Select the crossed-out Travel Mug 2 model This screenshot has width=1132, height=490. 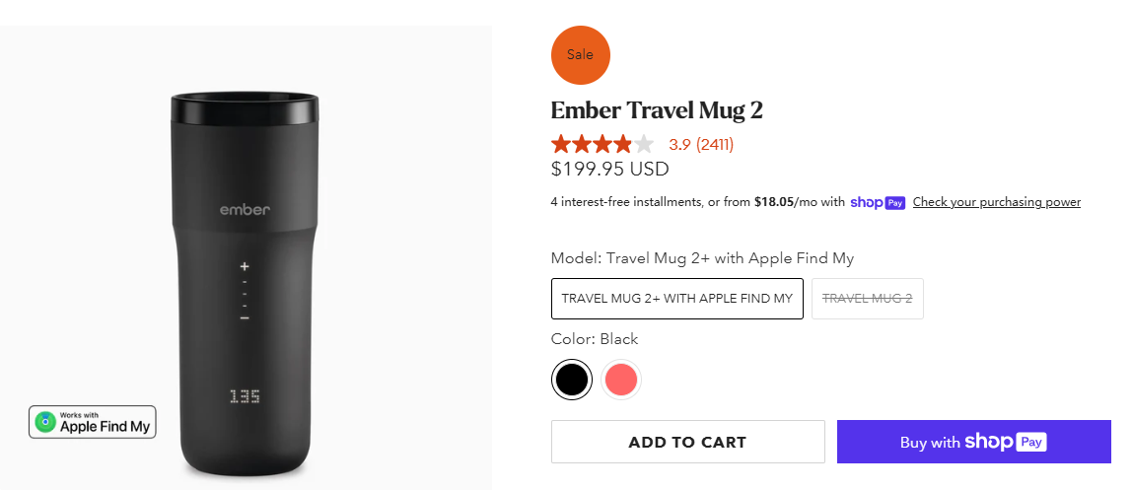tap(868, 299)
